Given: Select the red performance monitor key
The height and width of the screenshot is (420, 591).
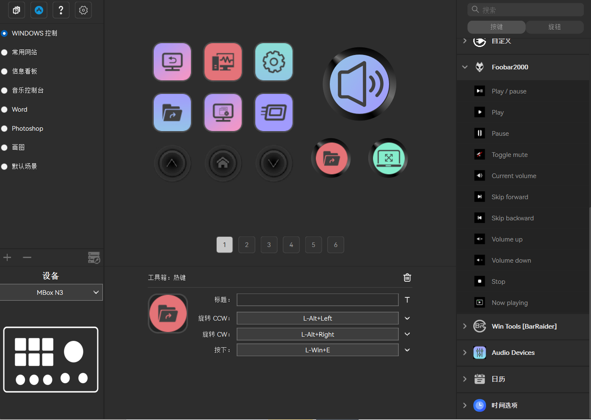Looking at the screenshot, I should [x=223, y=62].
